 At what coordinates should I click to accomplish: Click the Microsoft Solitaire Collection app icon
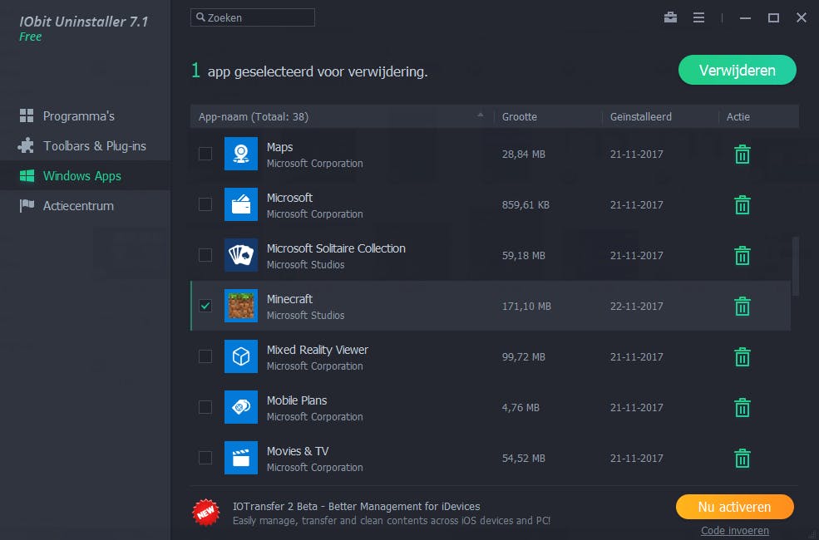(241, 256)
